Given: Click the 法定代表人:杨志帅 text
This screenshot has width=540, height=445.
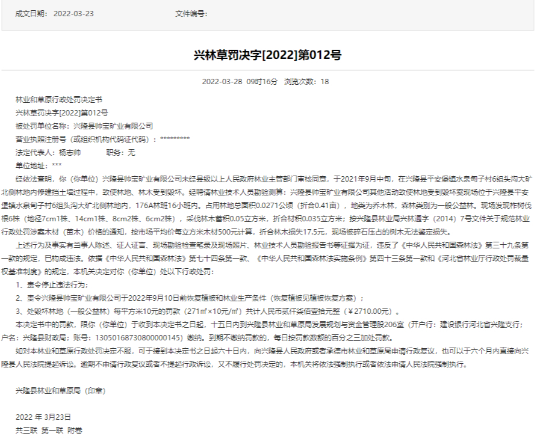Looking at the screenshot, I should click(48, 152).
